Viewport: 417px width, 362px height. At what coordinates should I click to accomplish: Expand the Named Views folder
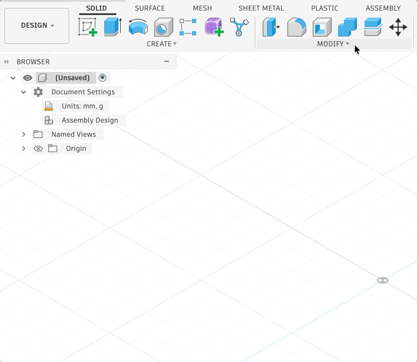click(x=24, y=134)
